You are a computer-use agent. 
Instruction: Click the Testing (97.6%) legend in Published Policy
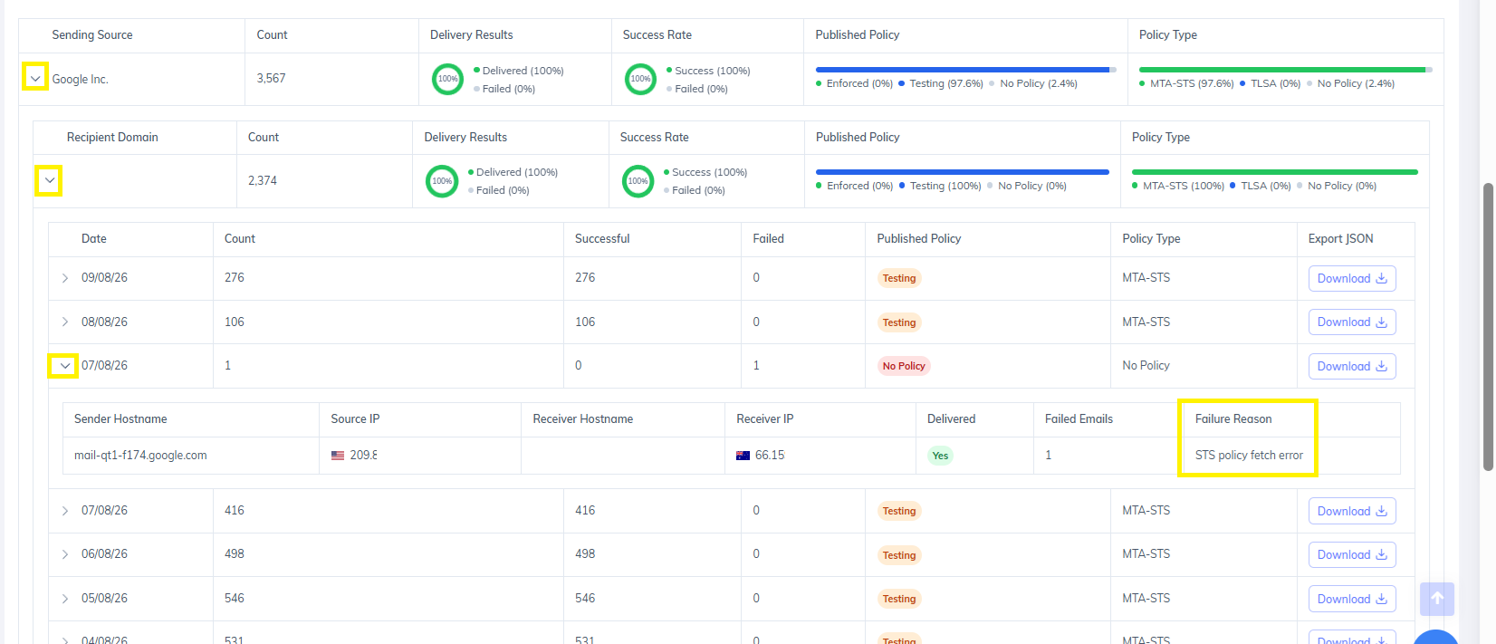946,83
